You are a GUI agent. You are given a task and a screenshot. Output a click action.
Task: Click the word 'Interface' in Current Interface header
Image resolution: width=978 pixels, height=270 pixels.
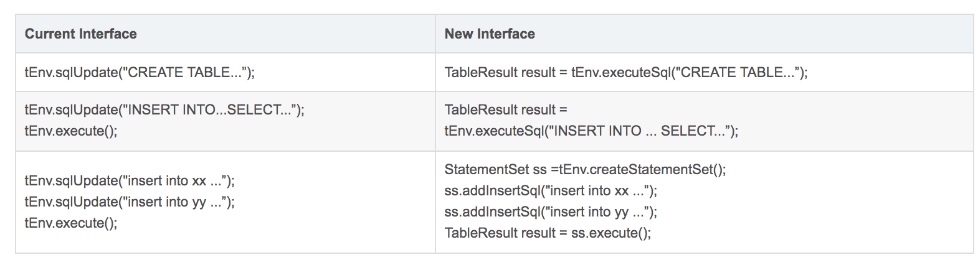pos(108,34)
